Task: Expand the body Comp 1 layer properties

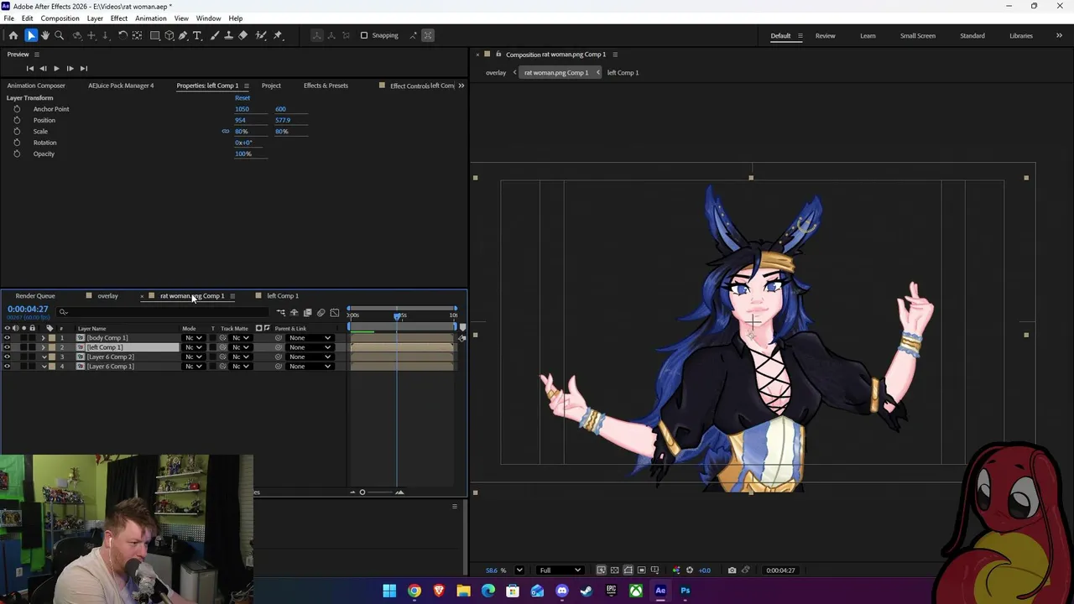Action: coord(44,338)
